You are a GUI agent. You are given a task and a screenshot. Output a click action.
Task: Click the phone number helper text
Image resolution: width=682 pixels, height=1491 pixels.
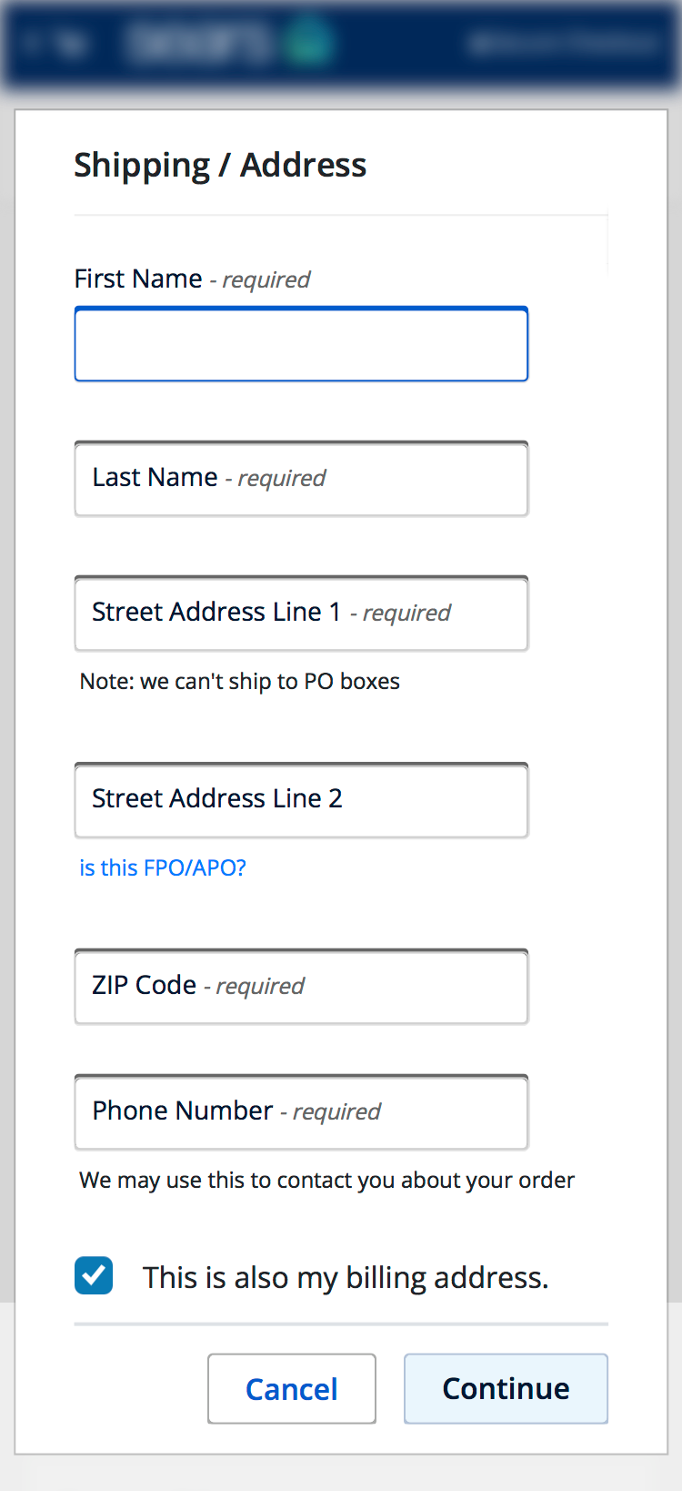(326, 1179)
